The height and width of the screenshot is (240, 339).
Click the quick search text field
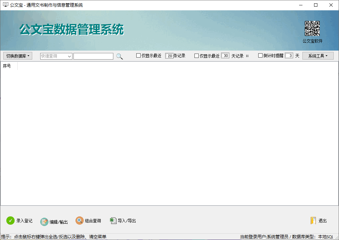(93, 56)
